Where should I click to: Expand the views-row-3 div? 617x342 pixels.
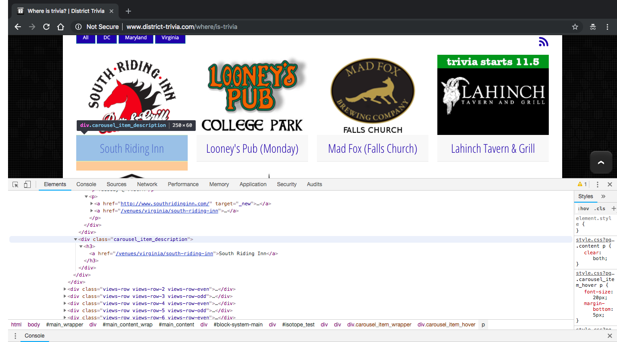coord(66,297)
